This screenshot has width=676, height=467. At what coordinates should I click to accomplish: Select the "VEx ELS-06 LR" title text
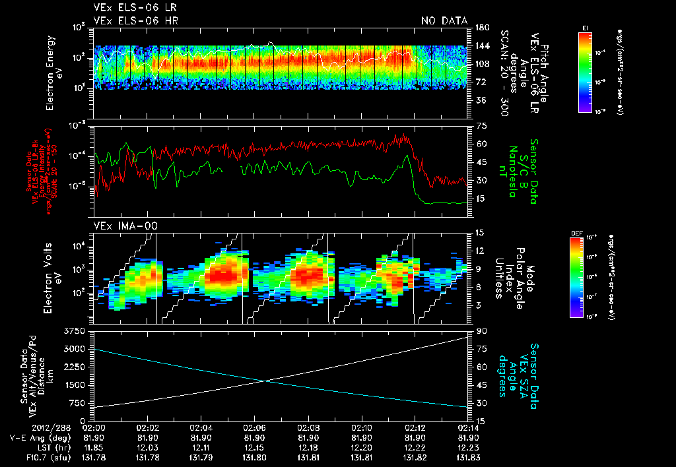coord(135,8)
